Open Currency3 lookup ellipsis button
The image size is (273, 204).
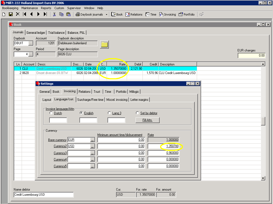click(x=92, y=153)
